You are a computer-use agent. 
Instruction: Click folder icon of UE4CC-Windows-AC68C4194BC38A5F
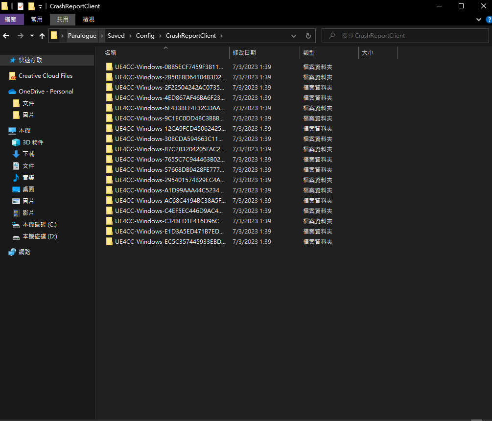(x=109, y=200)
